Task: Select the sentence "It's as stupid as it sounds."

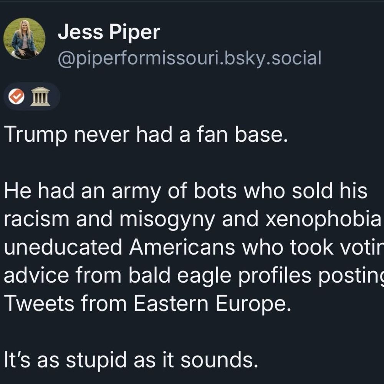Action: (129, 359)
